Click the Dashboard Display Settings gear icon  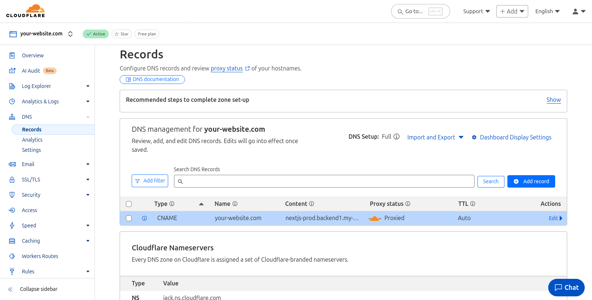tap(474, 137)
